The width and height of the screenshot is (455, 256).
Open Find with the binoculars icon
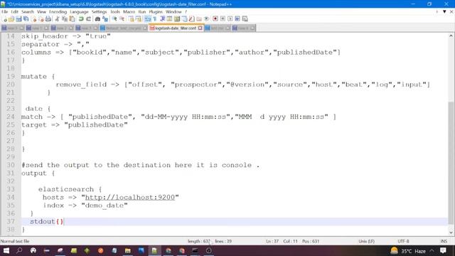[98, 19]
